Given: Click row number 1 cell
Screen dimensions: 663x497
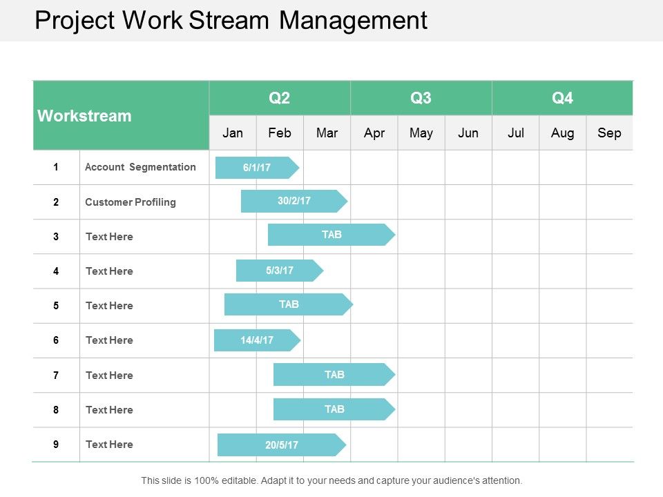Looking at the screenshot, I should pyautogui.click(x=56, y=167).
